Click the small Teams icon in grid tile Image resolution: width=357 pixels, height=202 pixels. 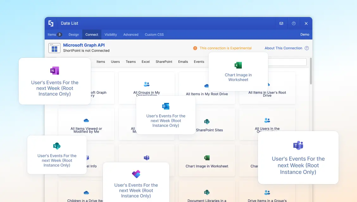click(x=147, y=157)
